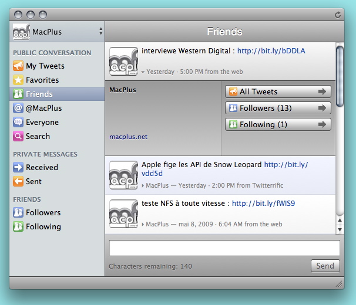Click the All Tweets button
This screenshot has height=305, width=356.
(278, 91)
